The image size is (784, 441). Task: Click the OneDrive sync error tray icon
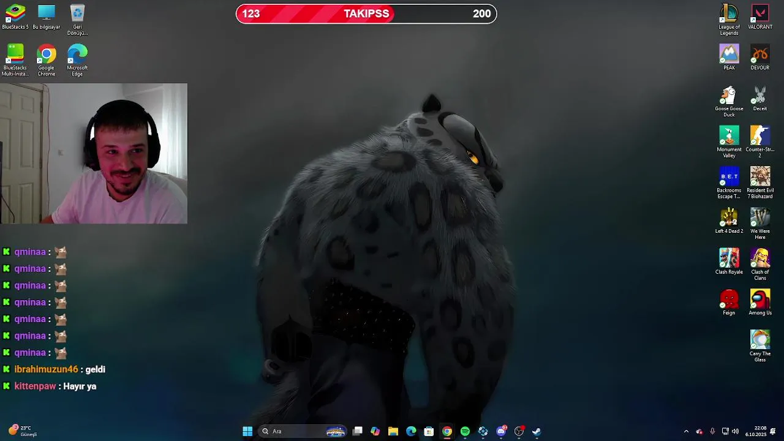coord(699,431)
